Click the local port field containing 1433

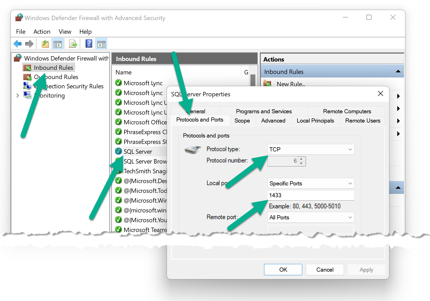coord(311,195)
